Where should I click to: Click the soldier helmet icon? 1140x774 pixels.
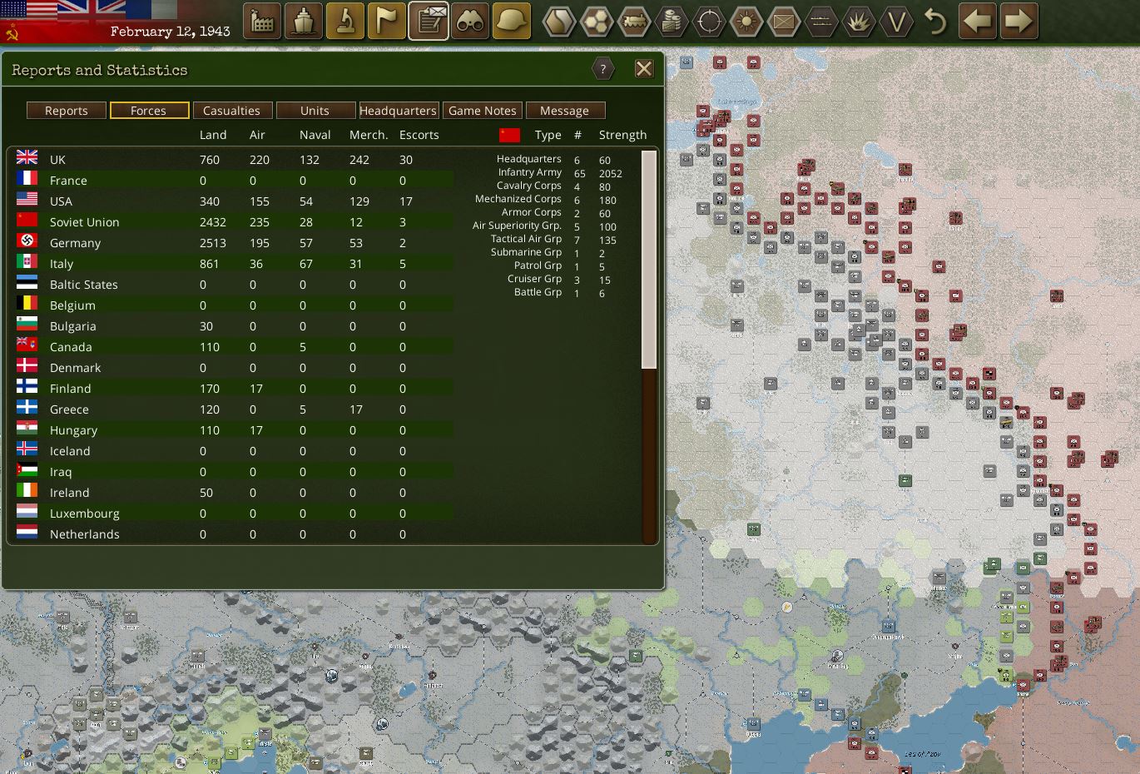pos(512,22)
